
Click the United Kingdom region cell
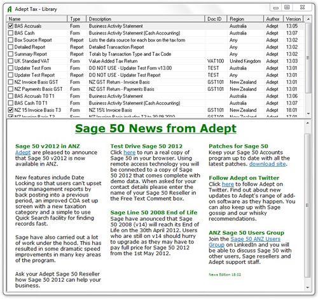[245, 61]
